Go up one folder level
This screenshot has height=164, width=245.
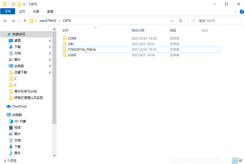[25, 21]
